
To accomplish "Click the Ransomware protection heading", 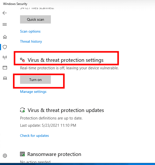I will [54, 154].
